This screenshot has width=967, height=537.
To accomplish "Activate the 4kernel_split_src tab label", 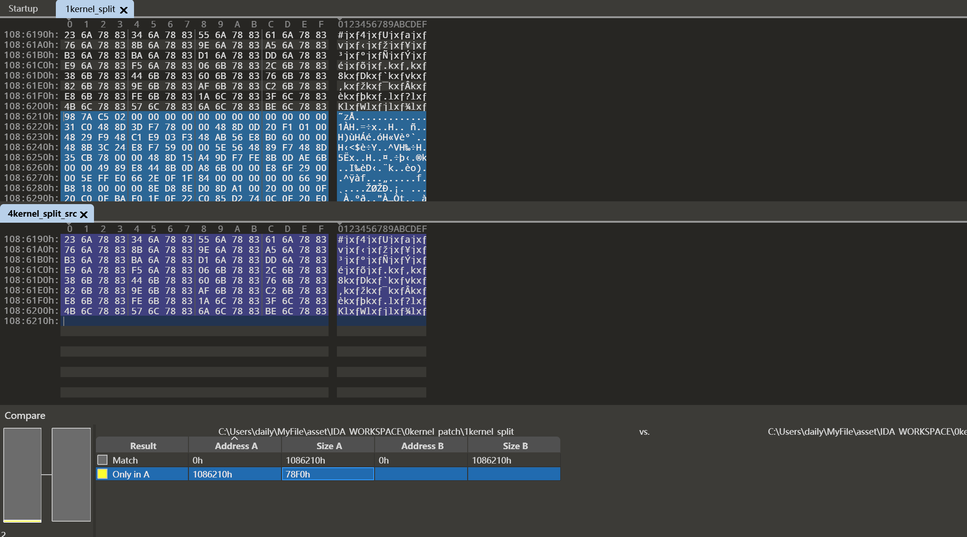I will point(42,214).
